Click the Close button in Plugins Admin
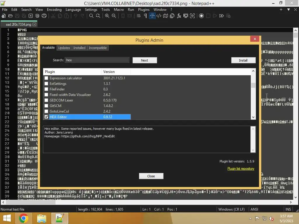The image size is (299, 224). [x=151, y=176]
